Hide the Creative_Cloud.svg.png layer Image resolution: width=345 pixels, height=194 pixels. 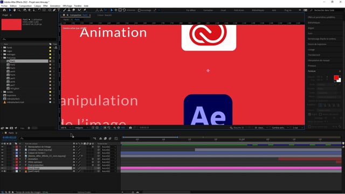2,150
